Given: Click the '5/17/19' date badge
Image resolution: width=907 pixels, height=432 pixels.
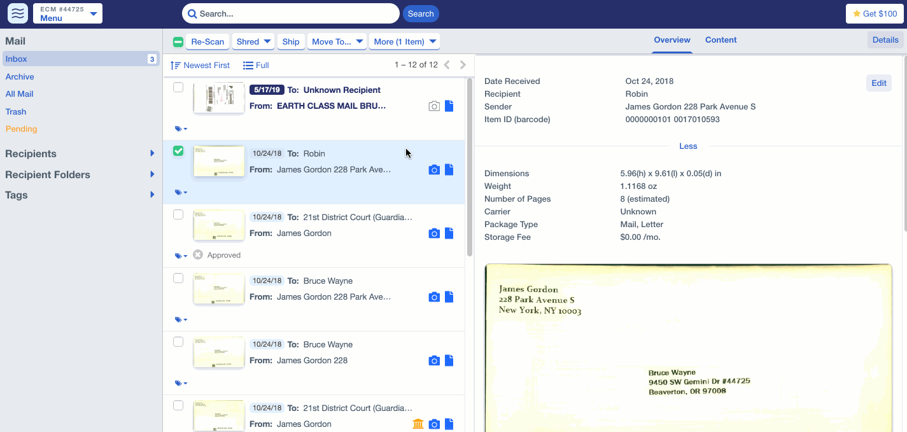Looking at the screenshot, I should pos(267,90).
